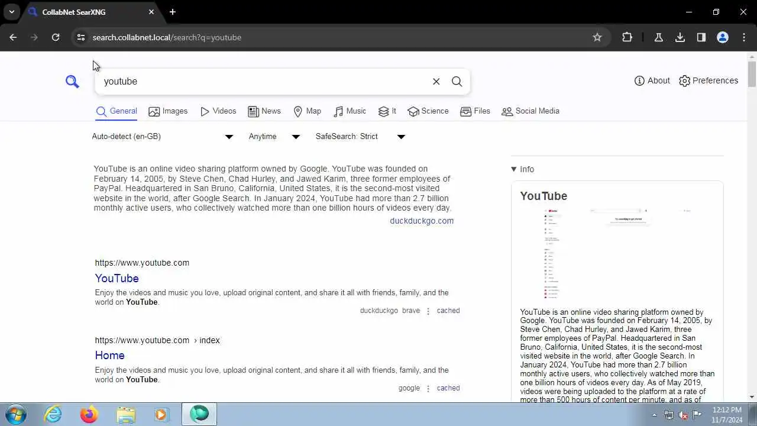Open the tab search dropdown
This screenshot has height=426, width=757.
11,12
